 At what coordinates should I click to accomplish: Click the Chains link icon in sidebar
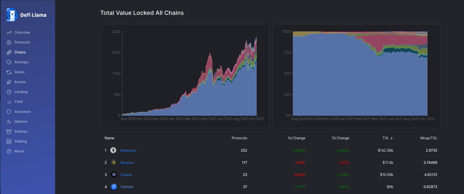(x=9, y=52)
